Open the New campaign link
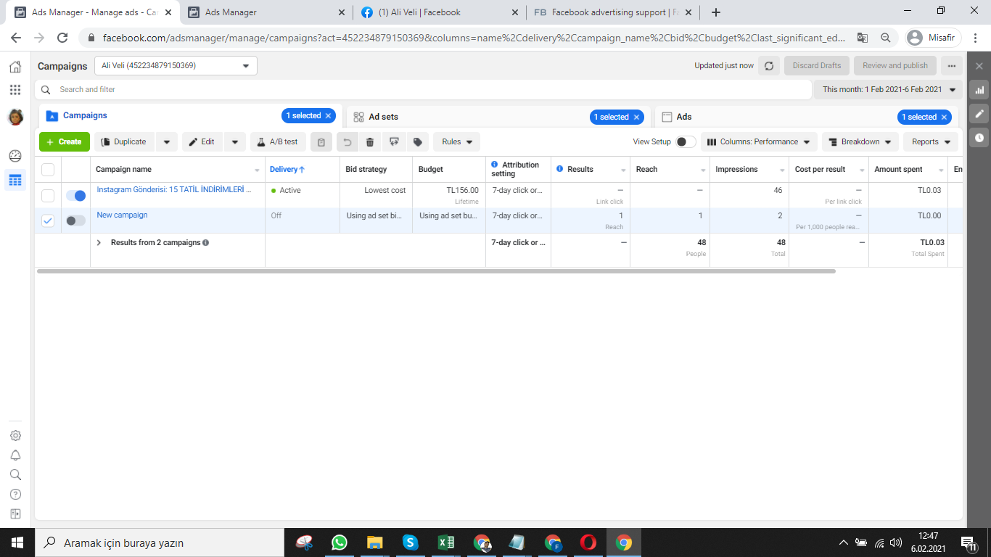The image size is (991, 557). point(122,215)
